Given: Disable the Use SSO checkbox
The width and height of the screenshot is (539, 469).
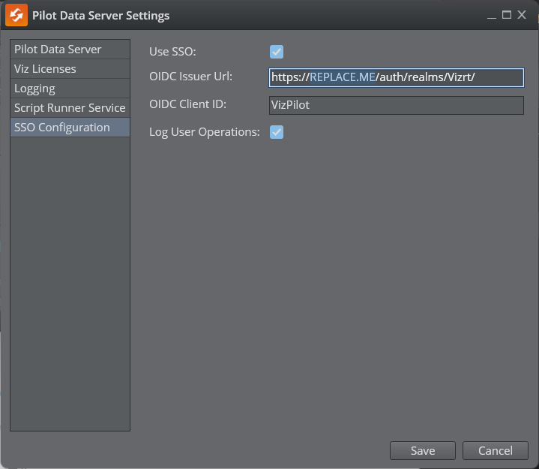Looking at the screenshot, I should (x=277, y=52).
